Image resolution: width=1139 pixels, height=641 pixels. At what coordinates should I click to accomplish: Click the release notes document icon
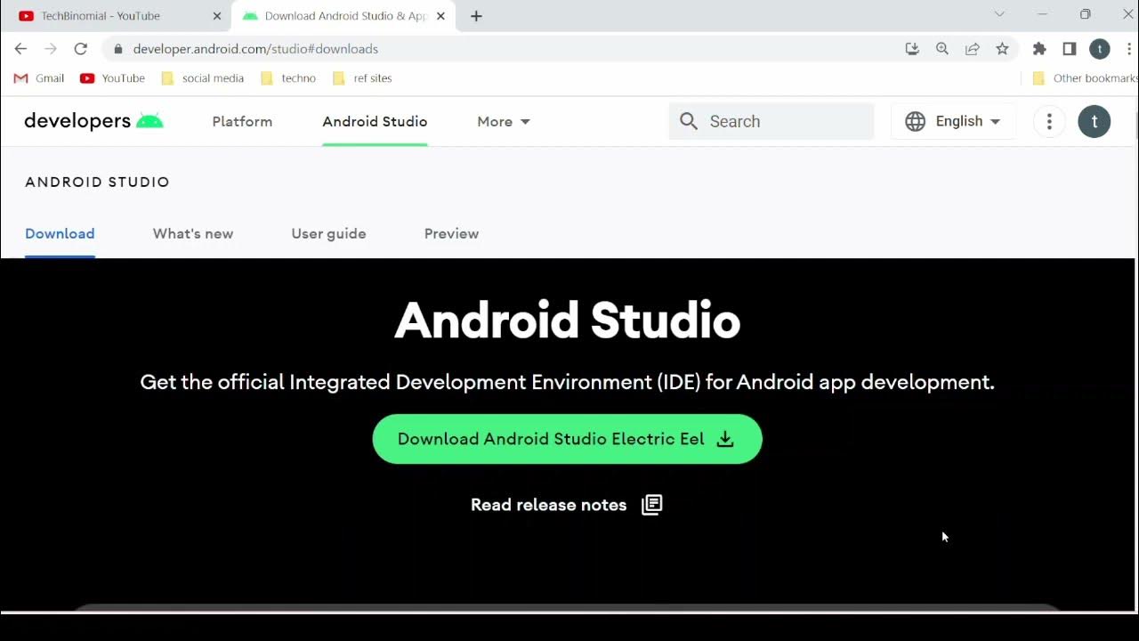(652, 505)
